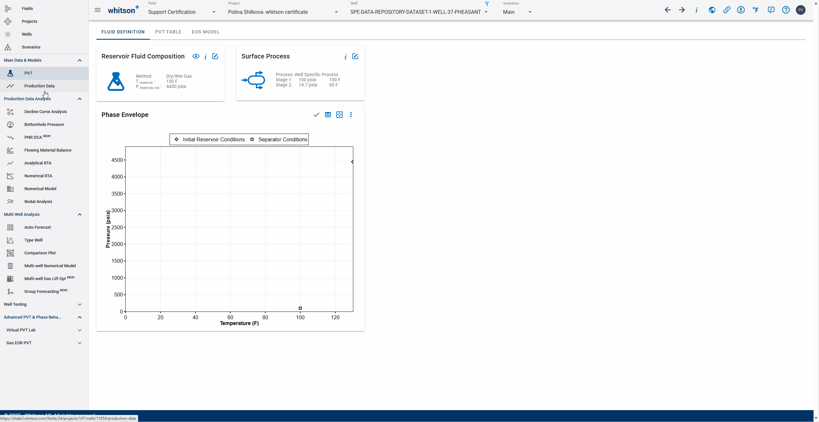Open Numerical Model

tap(44, 189)
